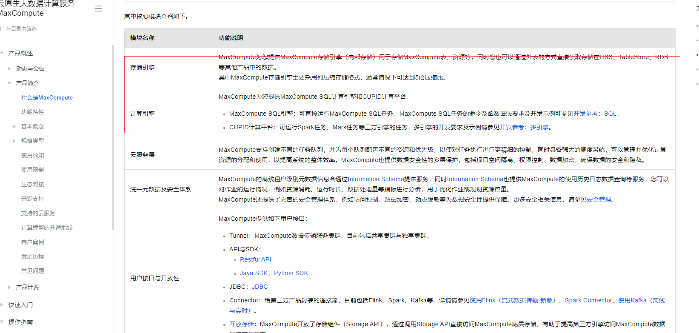The height and width of the screenshot is (333, 699).
Task: Select 产品计费 in the sidebar
Action: (27, 287)
